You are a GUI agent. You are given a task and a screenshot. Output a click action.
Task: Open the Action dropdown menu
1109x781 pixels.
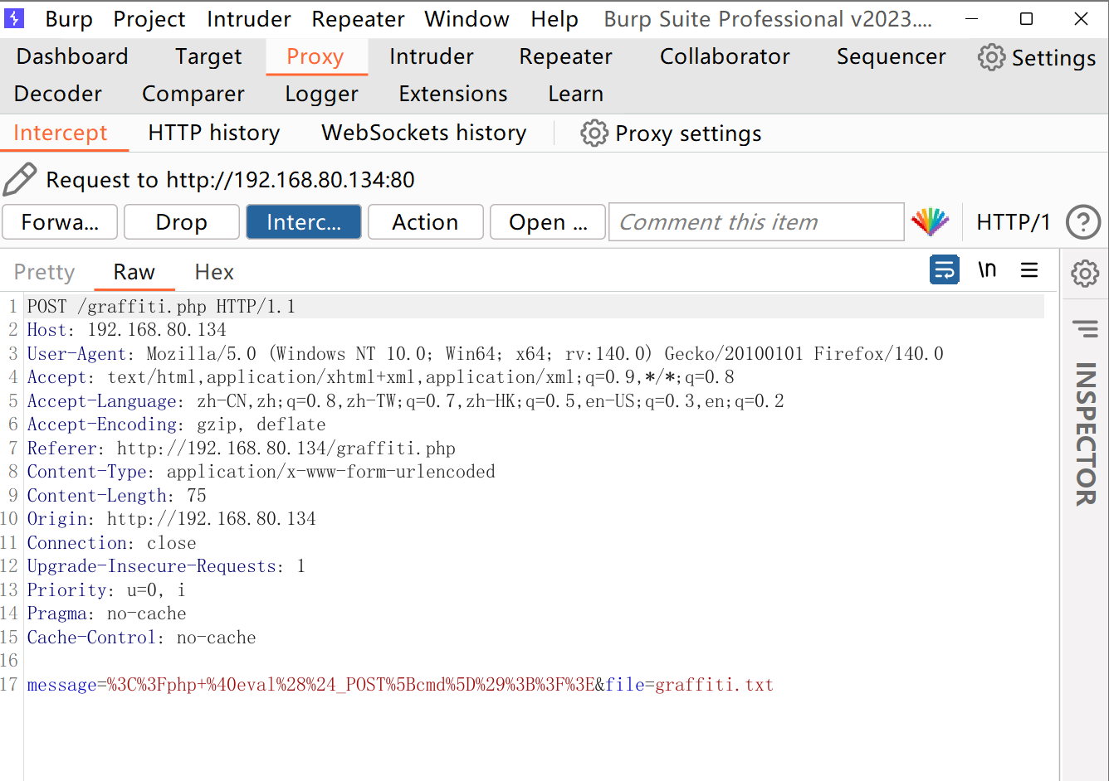tap(425, 222)
